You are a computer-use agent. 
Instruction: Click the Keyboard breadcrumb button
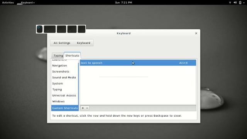pyautogui.click(x=83, y=43)
